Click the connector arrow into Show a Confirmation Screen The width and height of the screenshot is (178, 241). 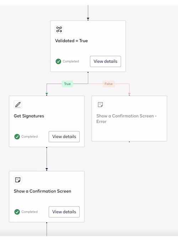47,169
